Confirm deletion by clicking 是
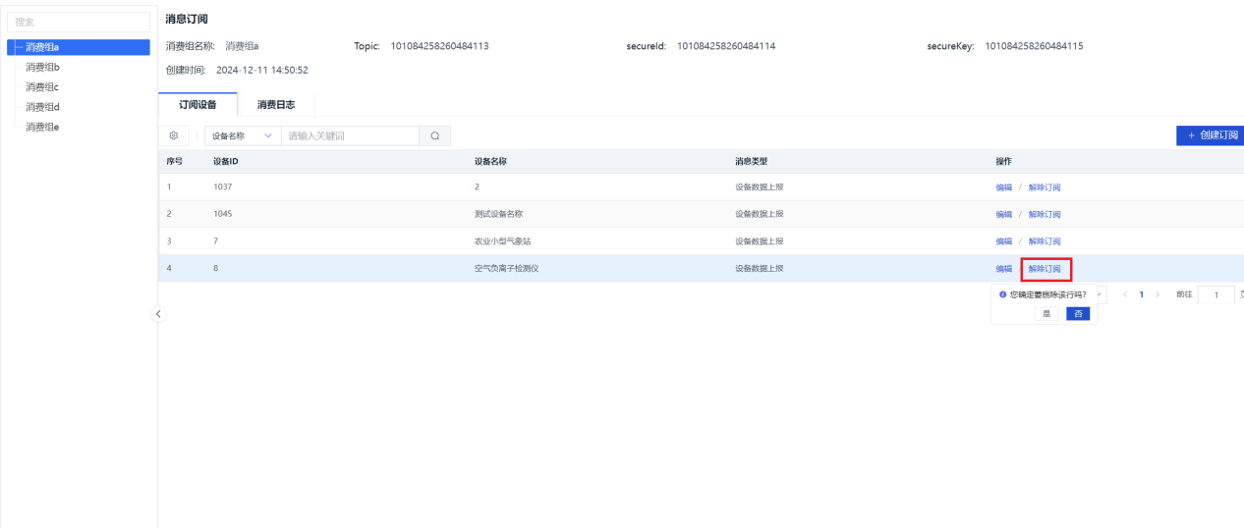 (x=1046, y=314)
